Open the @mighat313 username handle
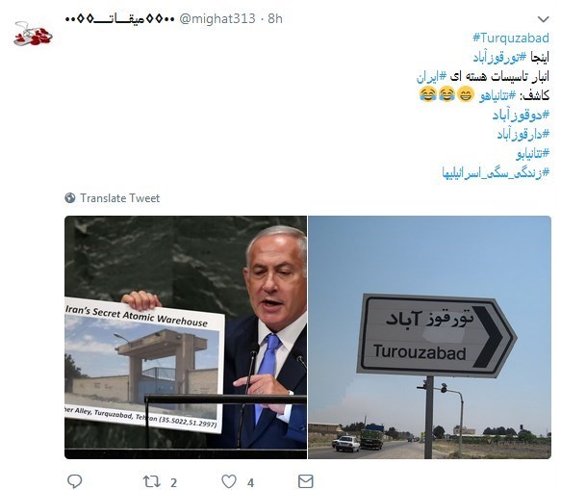Viewport: 561px width, 490px height. 217,18
